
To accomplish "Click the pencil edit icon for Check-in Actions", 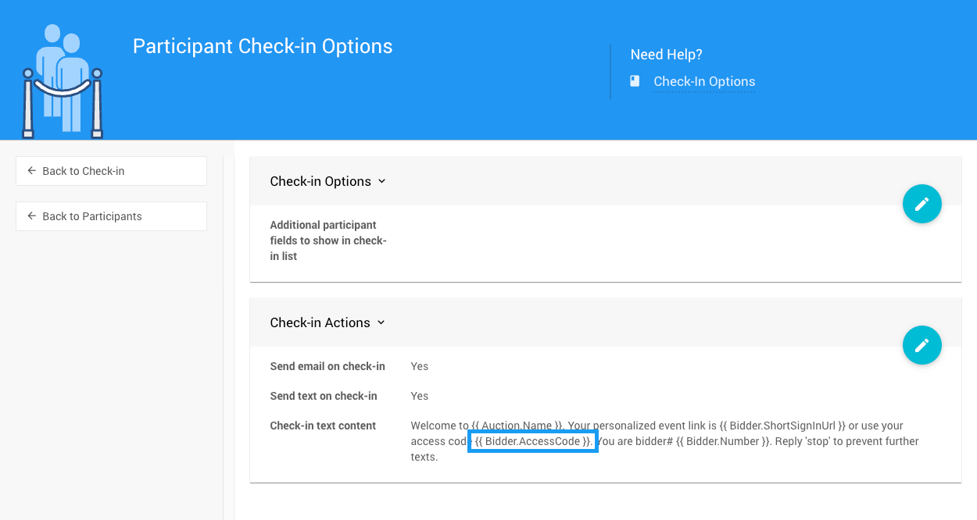I will (x=922, y=345).
